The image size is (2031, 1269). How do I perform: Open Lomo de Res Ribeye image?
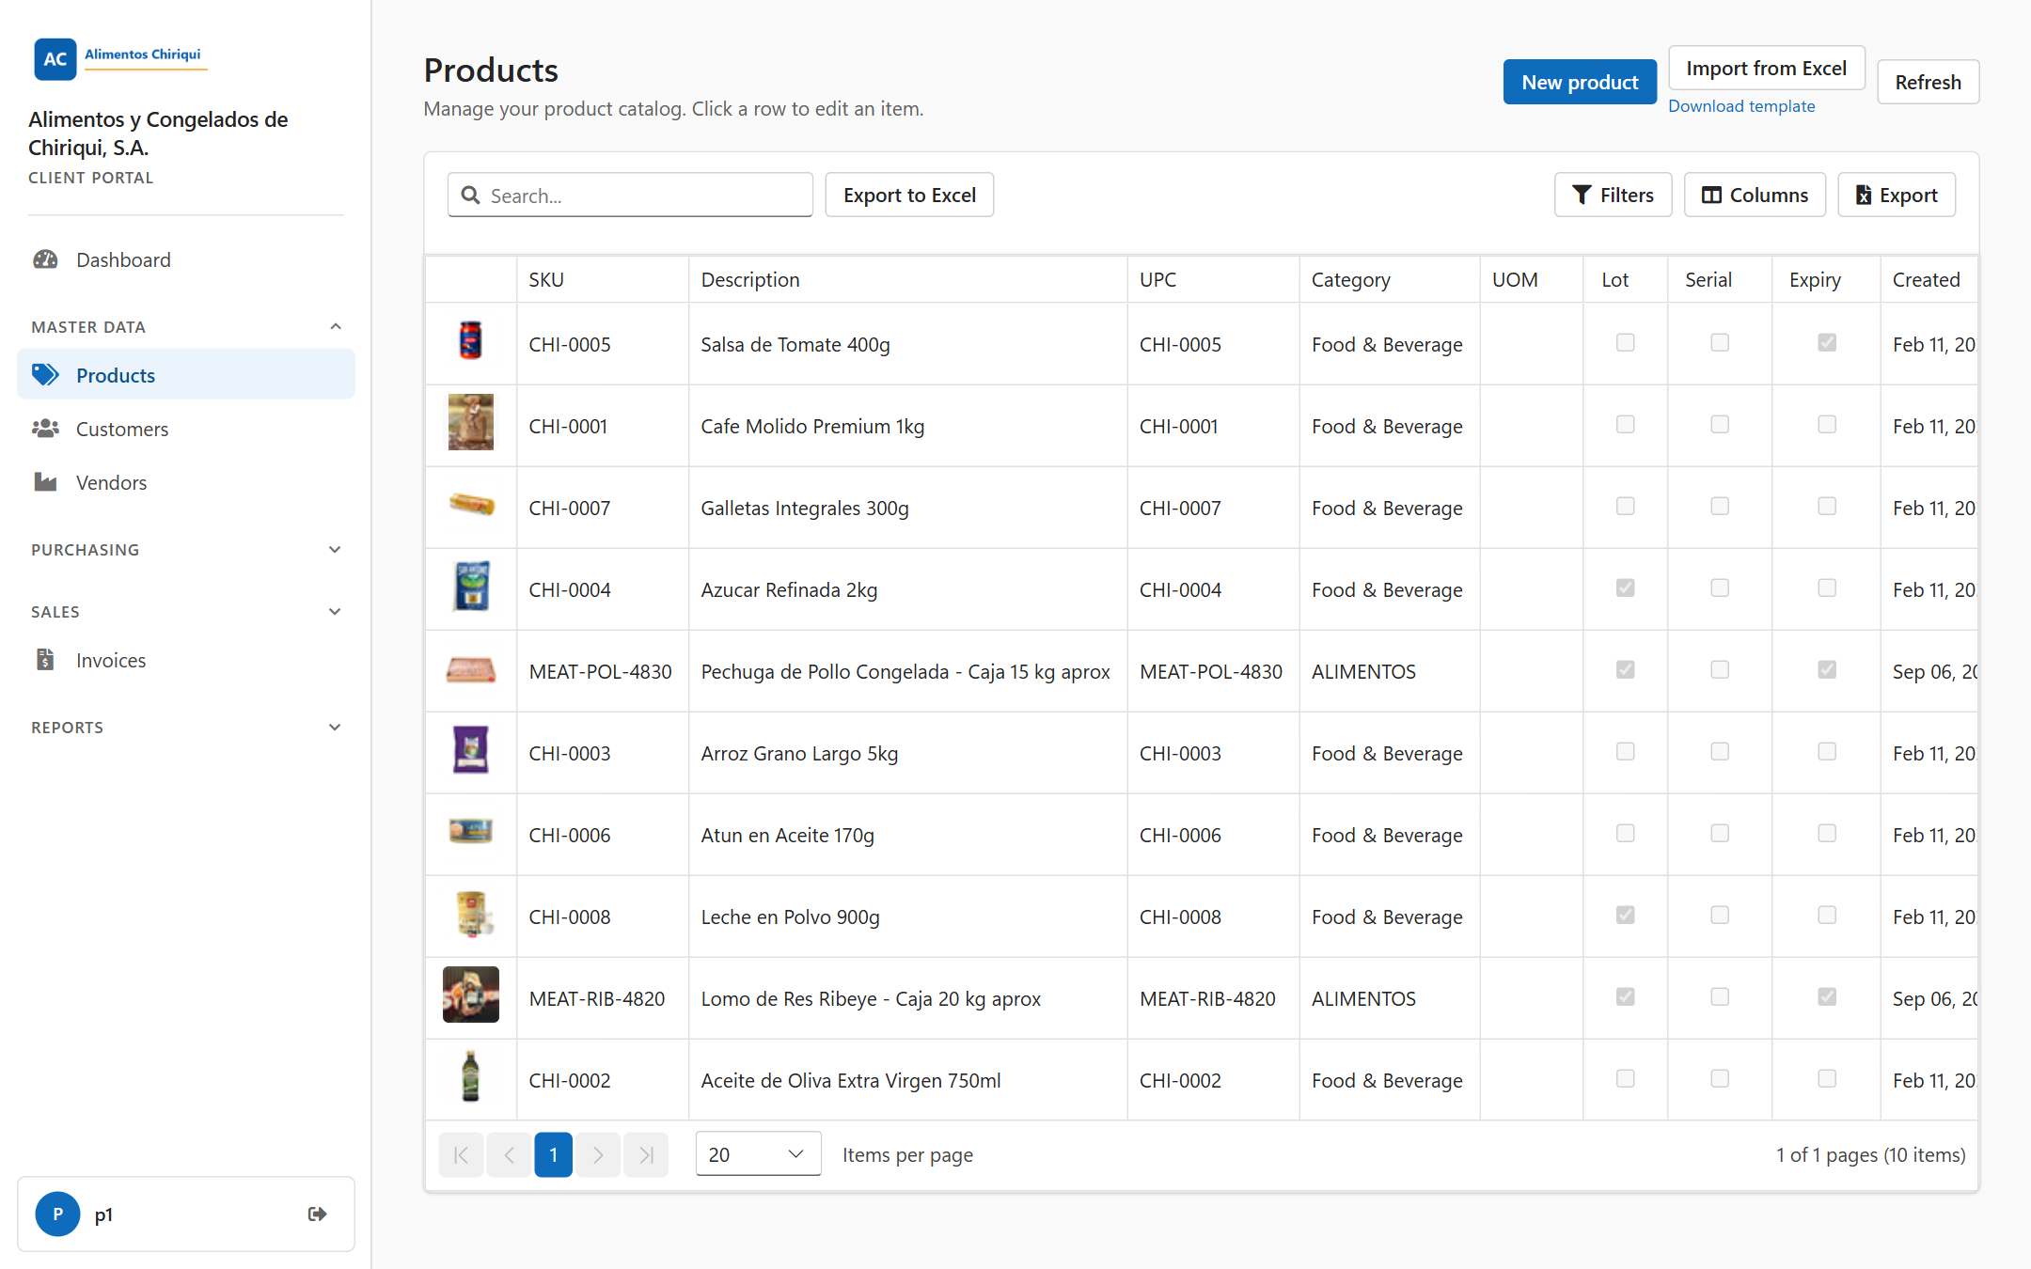click(x=470, y=995)
